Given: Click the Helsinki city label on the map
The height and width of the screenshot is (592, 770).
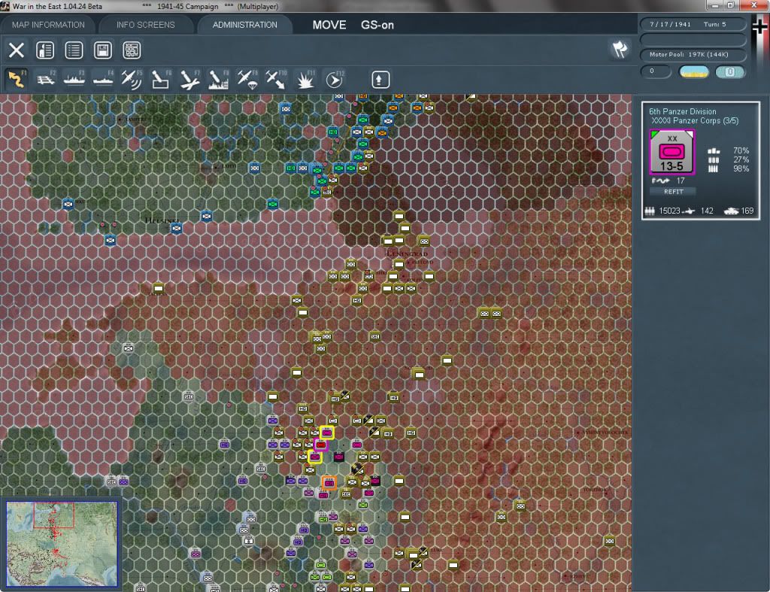Looking at the screenshot, I should tap(162, 220).
